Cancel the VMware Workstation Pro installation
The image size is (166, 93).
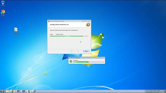click(x=86, y=51)
